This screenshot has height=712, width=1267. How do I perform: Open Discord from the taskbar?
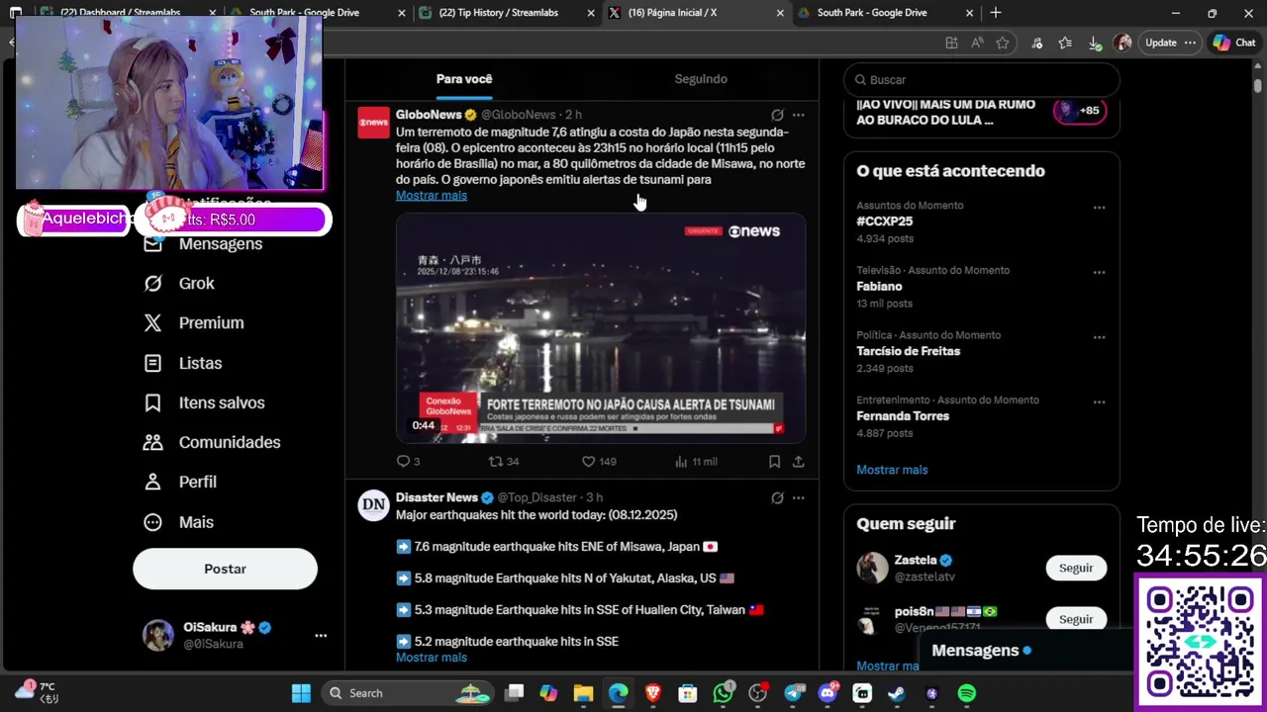point(828,693)
